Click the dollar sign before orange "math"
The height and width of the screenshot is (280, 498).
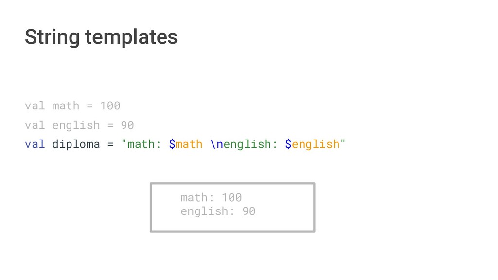[172, 144]
